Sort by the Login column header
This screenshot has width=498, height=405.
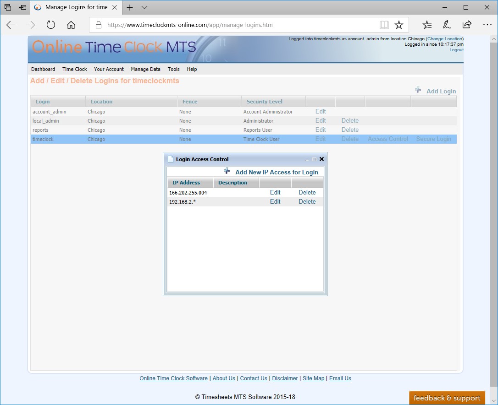(58, 102)
